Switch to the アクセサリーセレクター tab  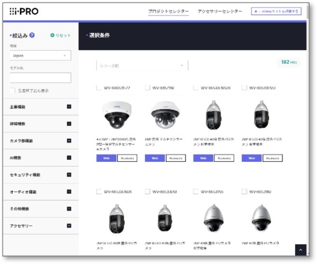click(219, 12)
